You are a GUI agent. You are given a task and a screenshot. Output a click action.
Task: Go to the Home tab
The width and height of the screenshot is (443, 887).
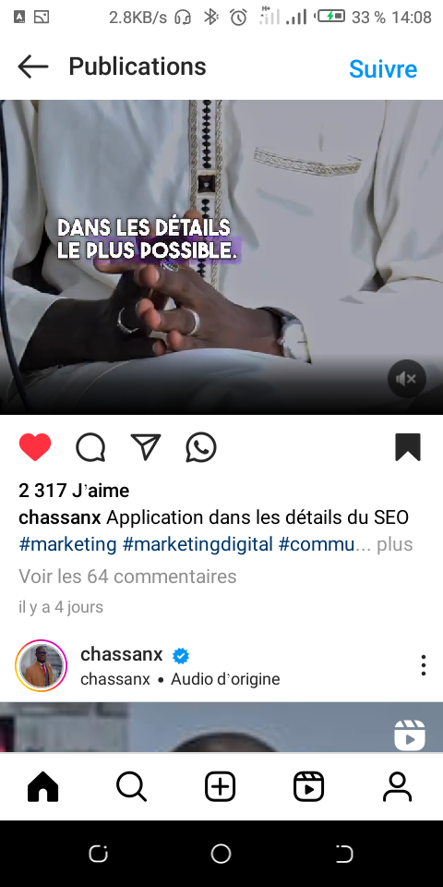(x=43, y=786)
